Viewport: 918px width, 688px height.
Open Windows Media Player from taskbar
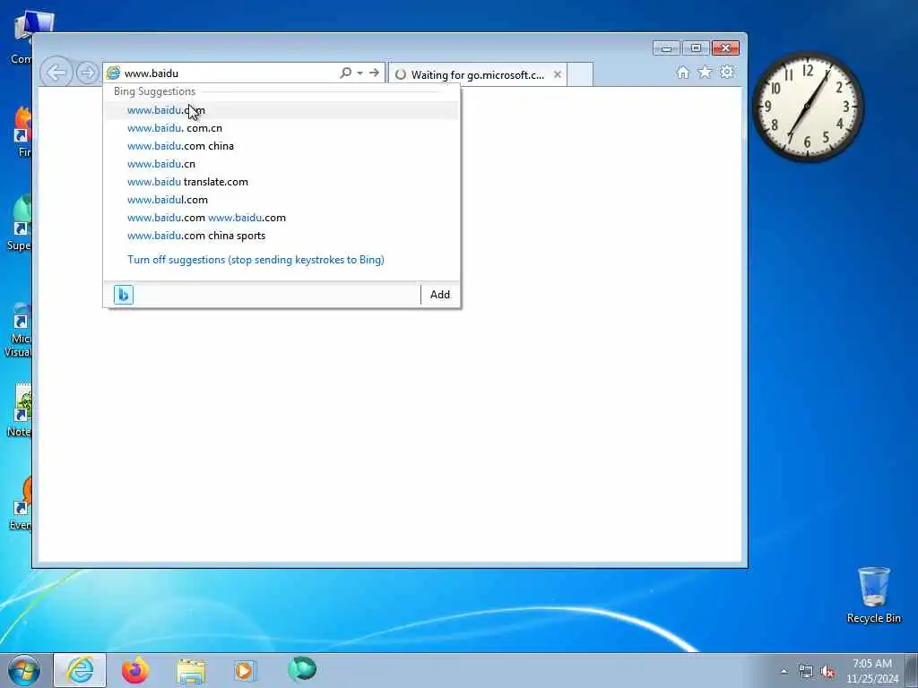coord(245,670)
